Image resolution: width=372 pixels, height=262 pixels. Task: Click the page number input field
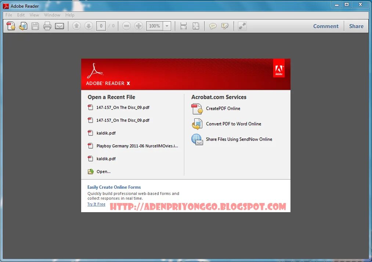point(101,26)
